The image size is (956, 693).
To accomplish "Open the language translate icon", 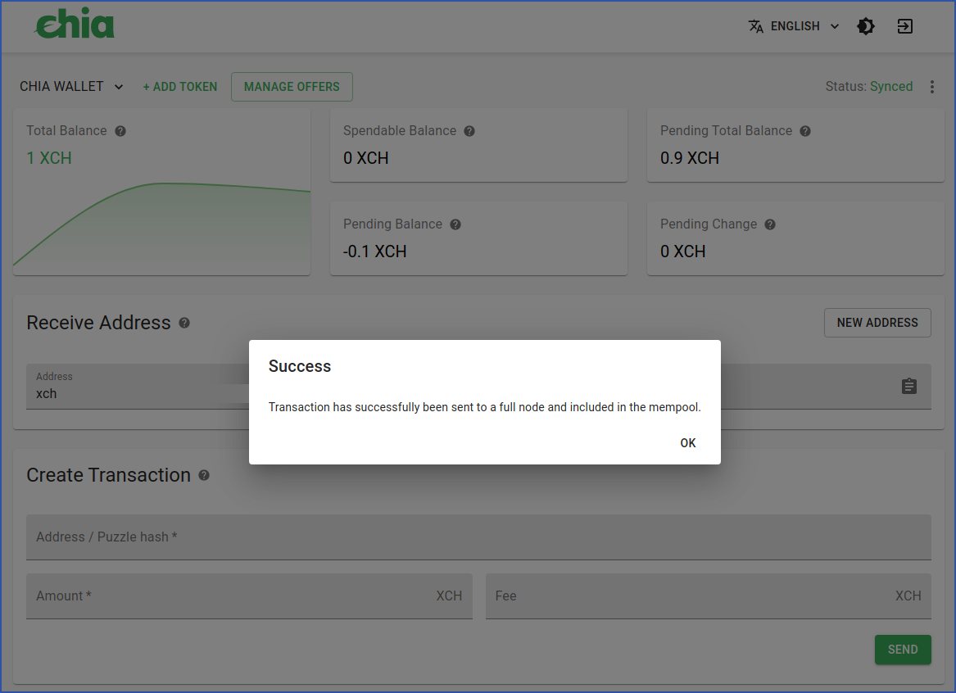I will click(756, 26).
